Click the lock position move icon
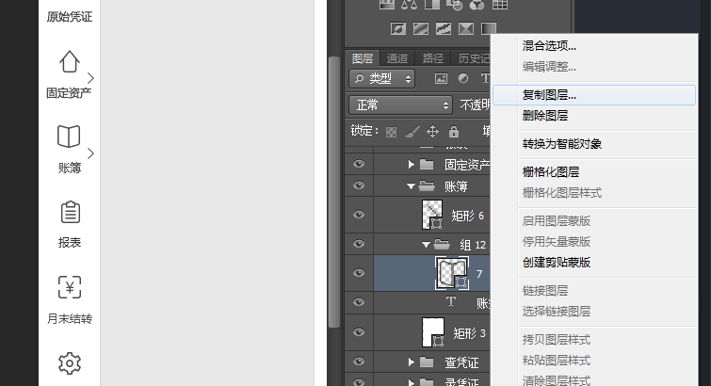 click(x=432, y=132)
